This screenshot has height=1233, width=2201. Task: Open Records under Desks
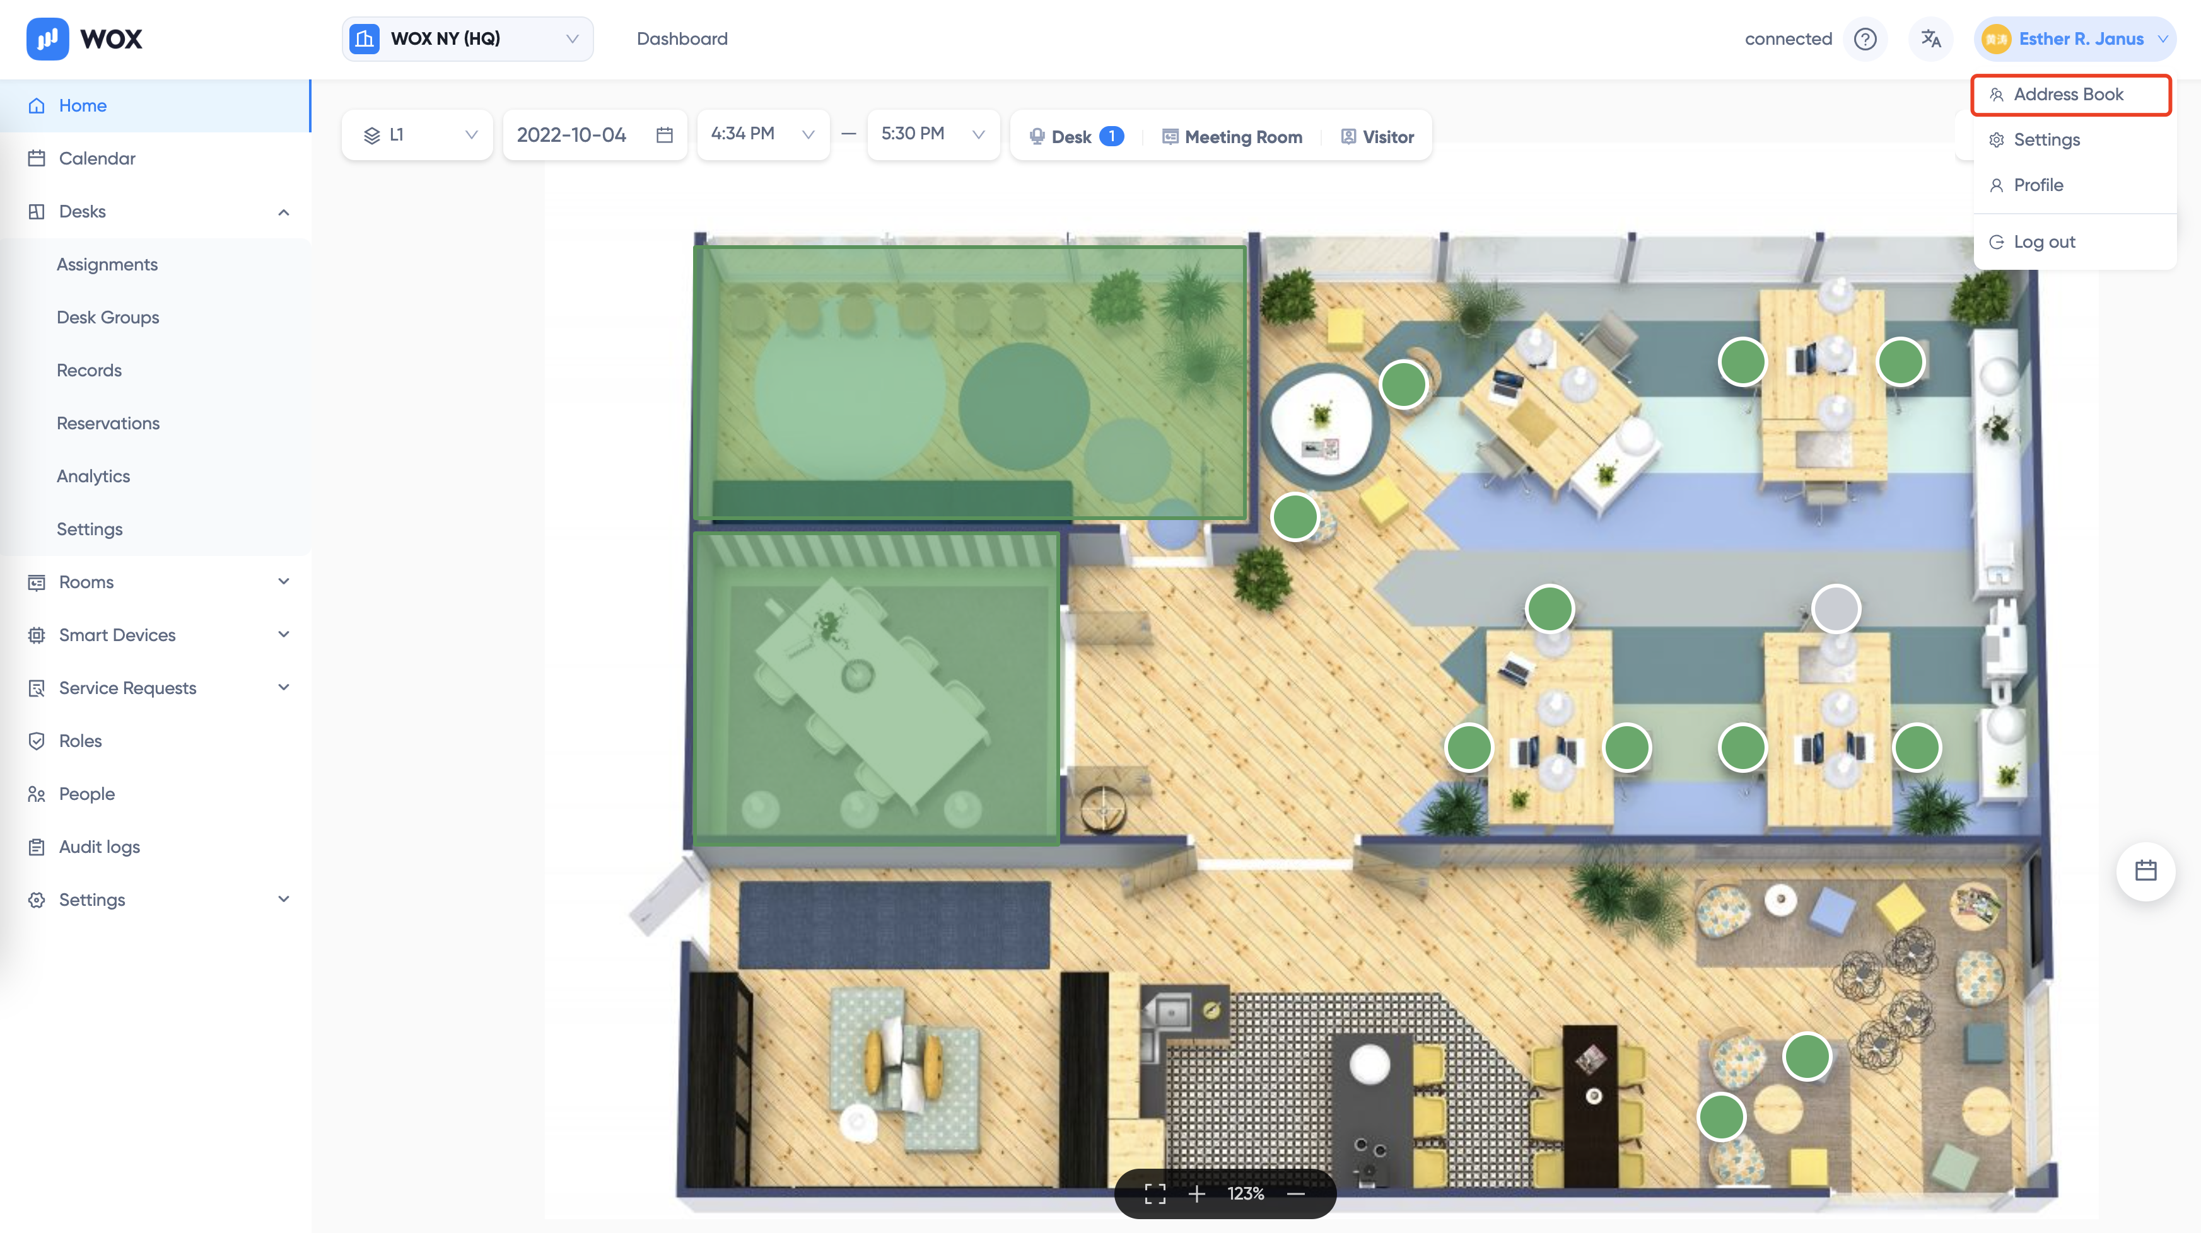click(89, 371)
